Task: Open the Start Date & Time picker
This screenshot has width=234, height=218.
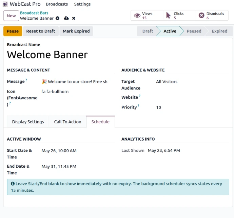Action: [78, 151]
